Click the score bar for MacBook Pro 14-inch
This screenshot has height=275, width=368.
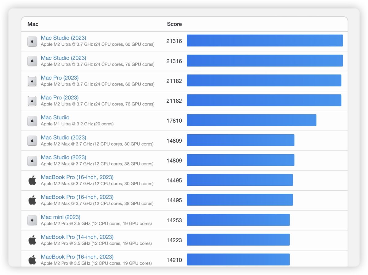tap(238, 240)
